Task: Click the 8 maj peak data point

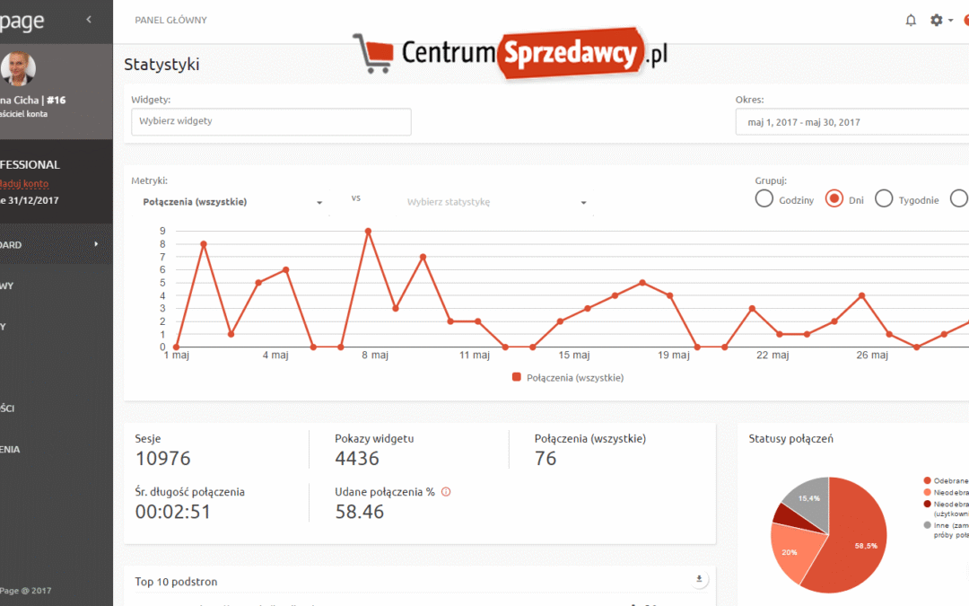Action: (369, 232)
